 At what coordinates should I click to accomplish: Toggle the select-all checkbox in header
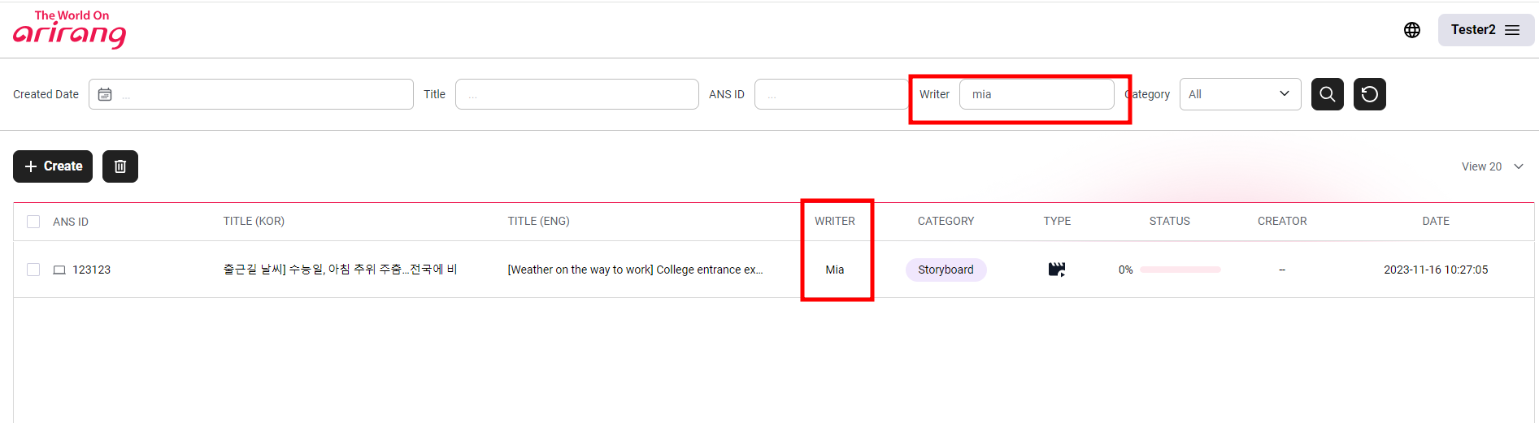tap(33, 222)
